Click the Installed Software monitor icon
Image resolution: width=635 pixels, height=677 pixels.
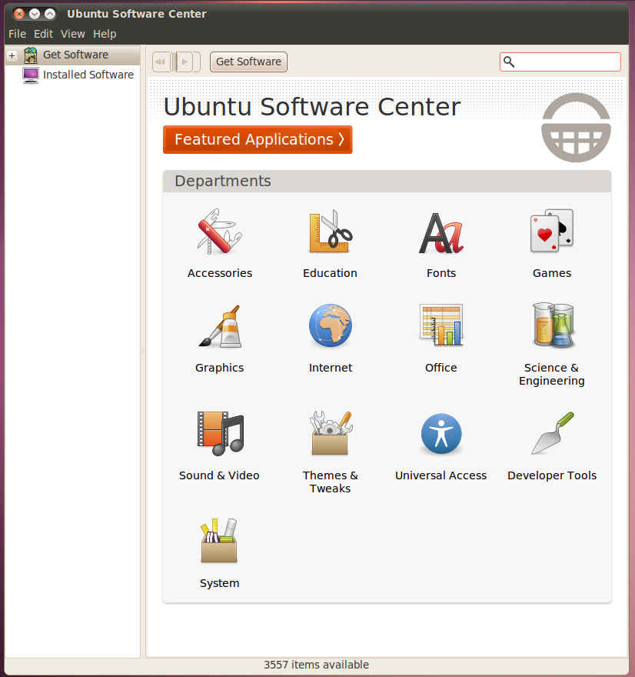(x=30, y=75)
